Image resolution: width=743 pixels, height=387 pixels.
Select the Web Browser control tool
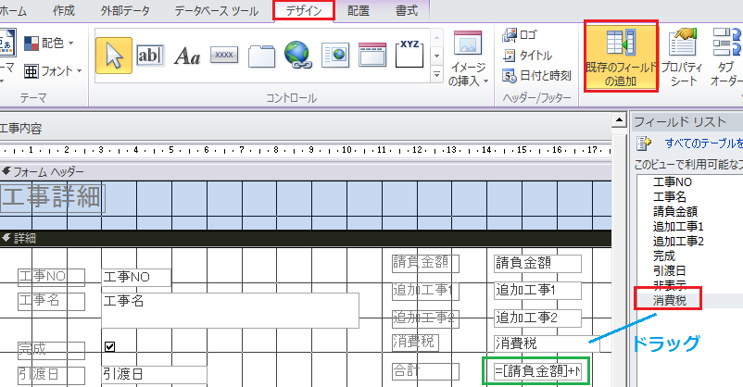[x=334, y=55]
